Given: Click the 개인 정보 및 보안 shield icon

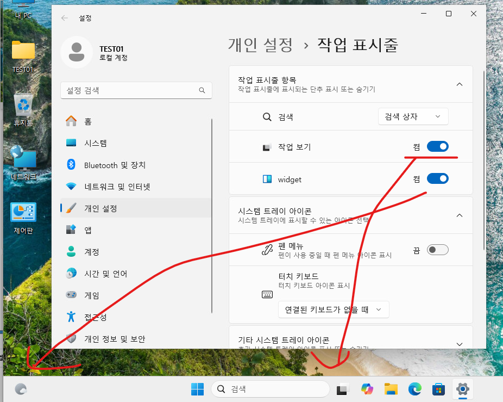Looking at the screenshot, I should pos(71,338).
